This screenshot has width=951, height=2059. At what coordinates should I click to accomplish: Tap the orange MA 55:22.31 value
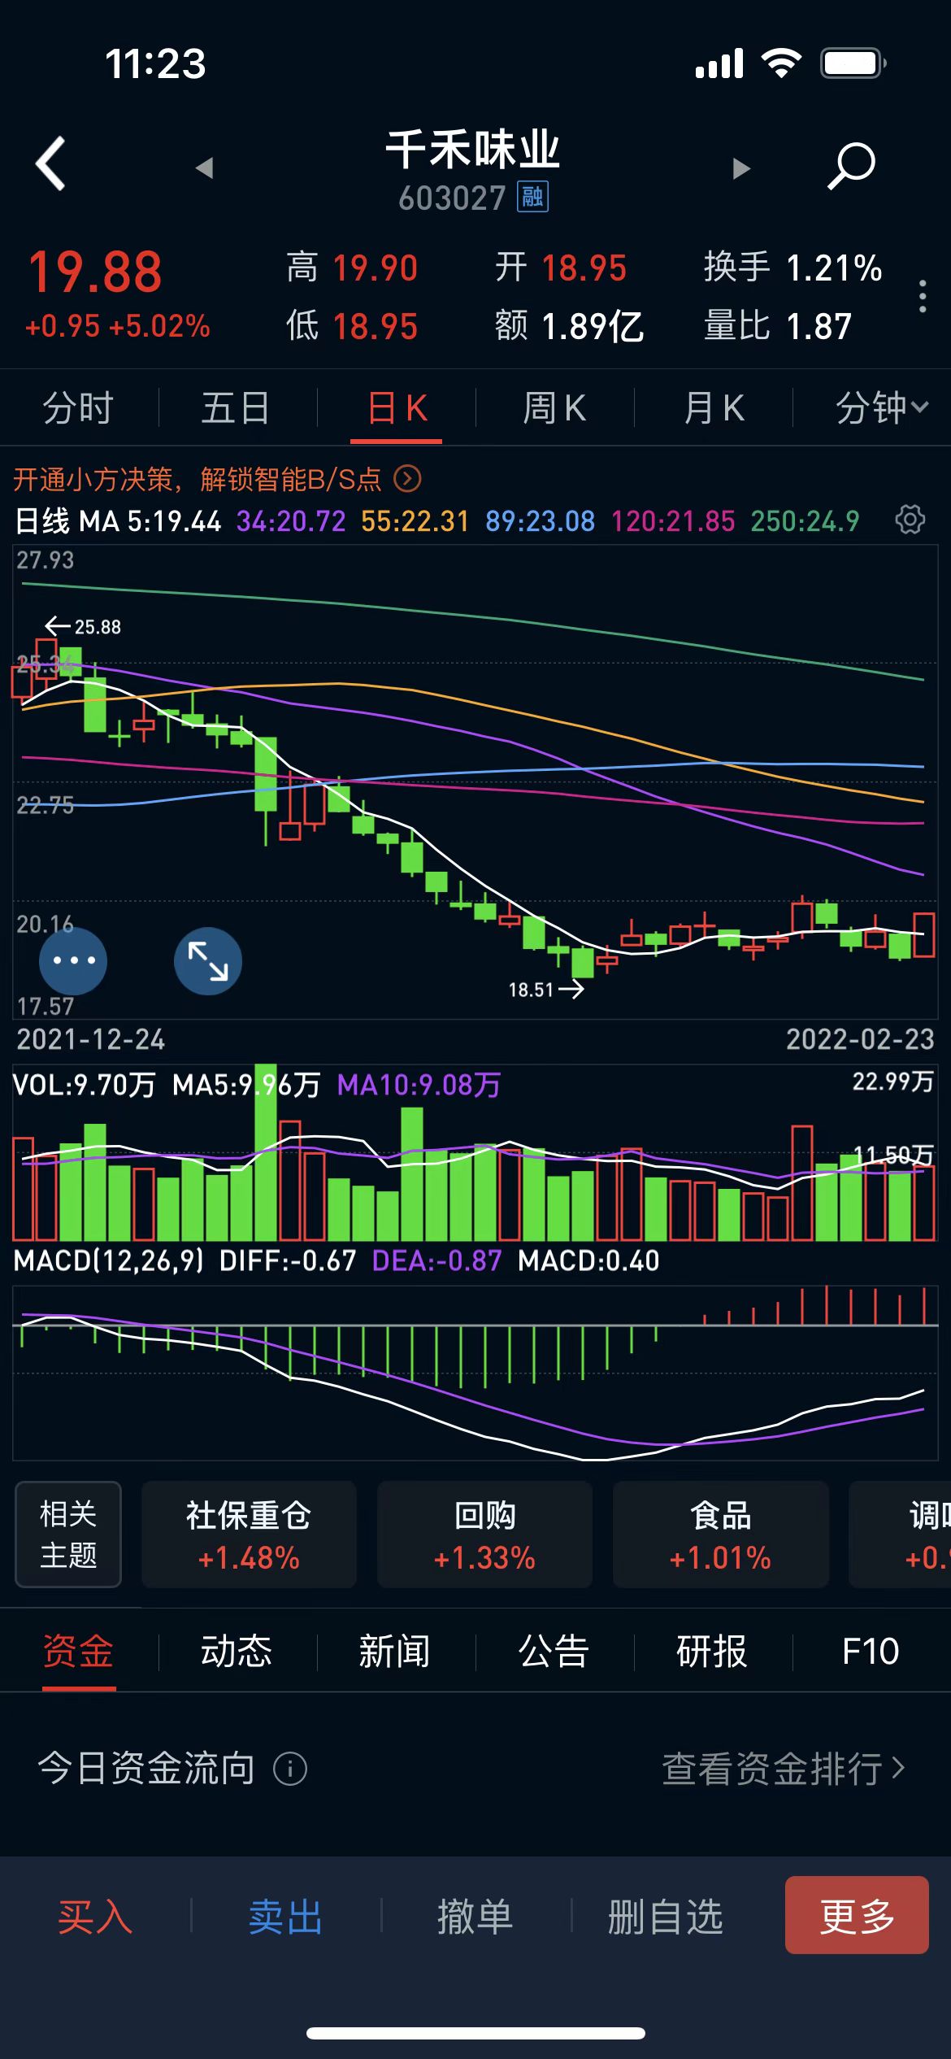[415, 520]
